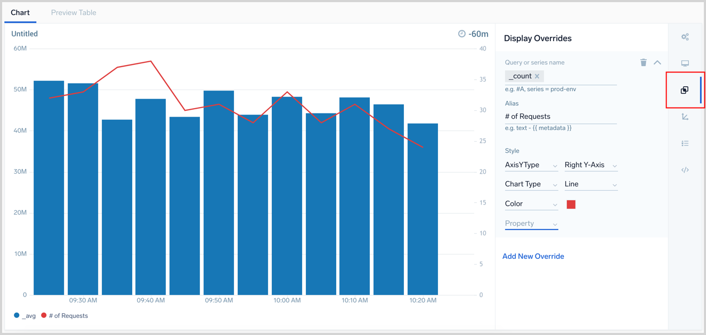Open the Right Y-Axis dropdown
Screen dimensions: 706x335
[x=590, y=165]
